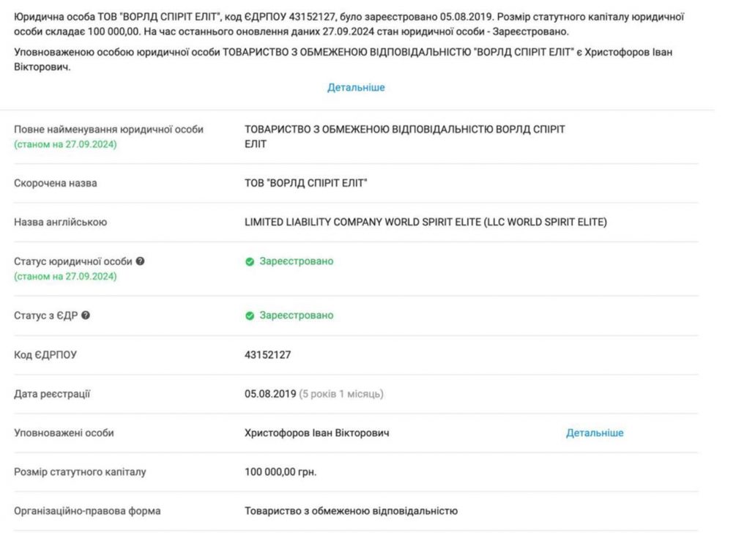Click short name ТОВ "ВОРЛД СПІРІТ ЕЛІТ" in Скорочена назва row
The image size is (736, 533).
pos(305,183)
